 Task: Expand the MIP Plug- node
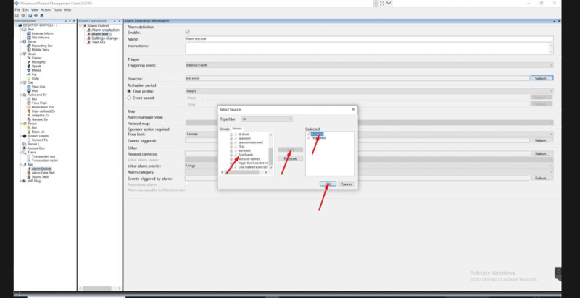21,181
